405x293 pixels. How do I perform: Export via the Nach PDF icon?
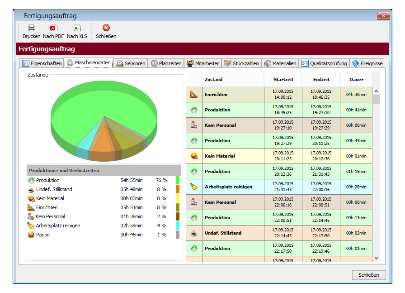click(x=53, y=28)
